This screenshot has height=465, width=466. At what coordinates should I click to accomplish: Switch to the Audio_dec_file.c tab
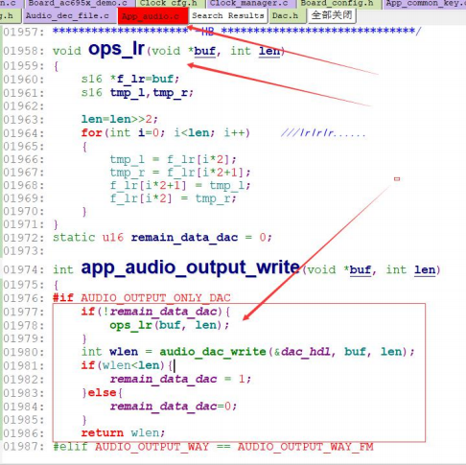click(x=67, y=16)
